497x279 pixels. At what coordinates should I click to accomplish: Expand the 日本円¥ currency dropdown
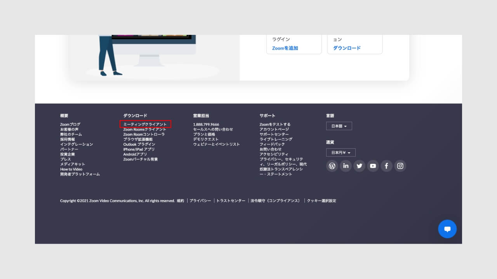click(x=341, y=153)
